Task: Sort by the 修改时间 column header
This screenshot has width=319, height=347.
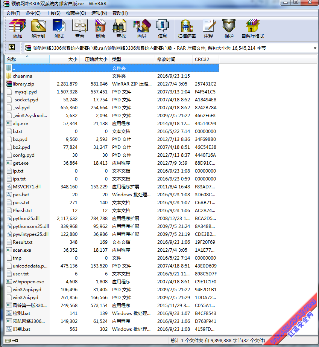Action: pyautogui.click(x=174, y=59)
